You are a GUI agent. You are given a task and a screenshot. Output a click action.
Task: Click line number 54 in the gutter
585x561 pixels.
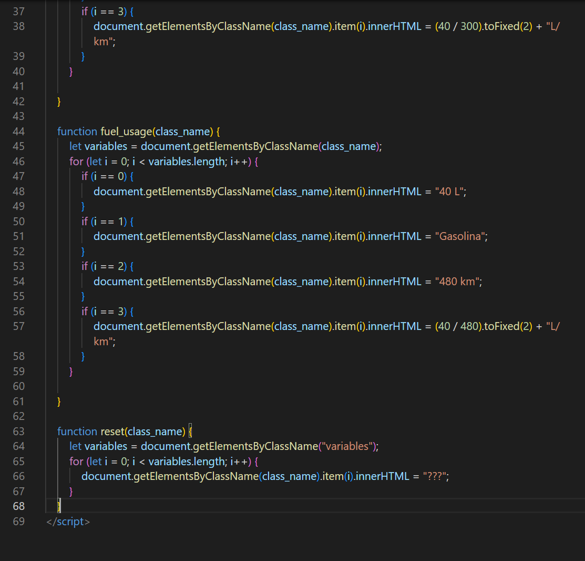click(18, 281)
